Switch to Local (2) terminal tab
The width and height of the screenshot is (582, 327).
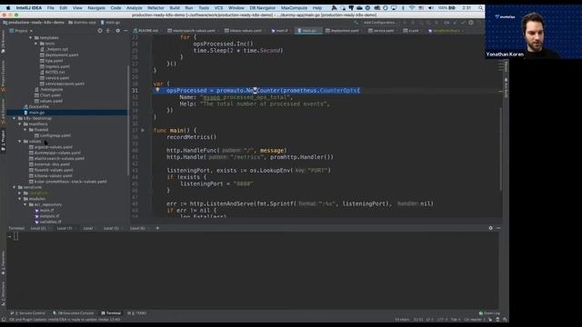pos(38,228)
